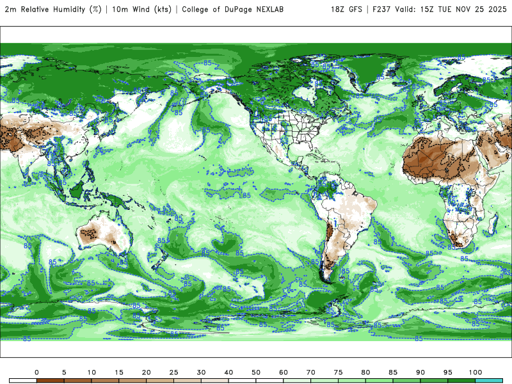Click the legend swatch between 70 and 75
This screenshot has height=384, width=512.
click(x=324, y=381)
